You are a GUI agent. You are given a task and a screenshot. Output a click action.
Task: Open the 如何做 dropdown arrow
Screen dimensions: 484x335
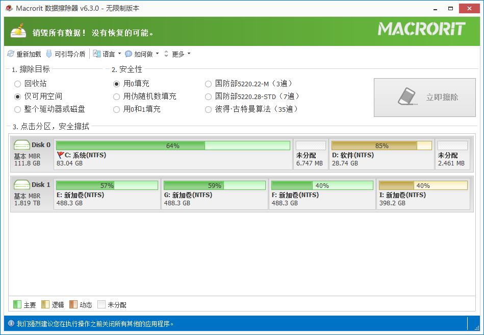pyautogui.click(x=158, y=54)
